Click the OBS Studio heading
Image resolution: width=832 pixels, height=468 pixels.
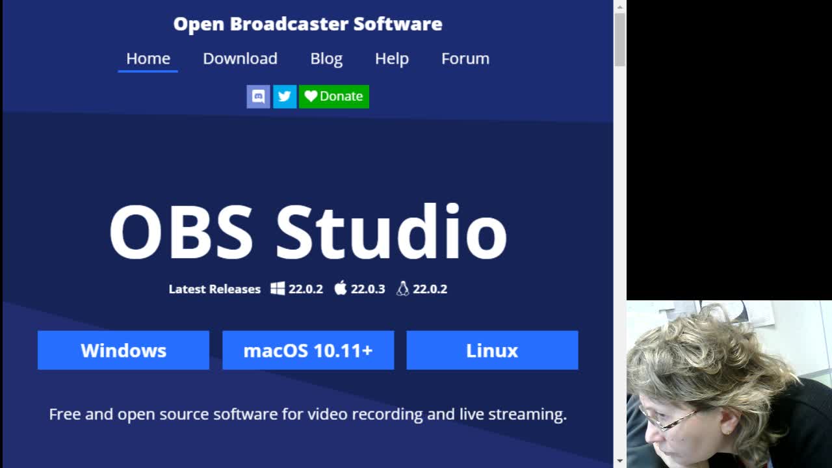click(307, 231)
